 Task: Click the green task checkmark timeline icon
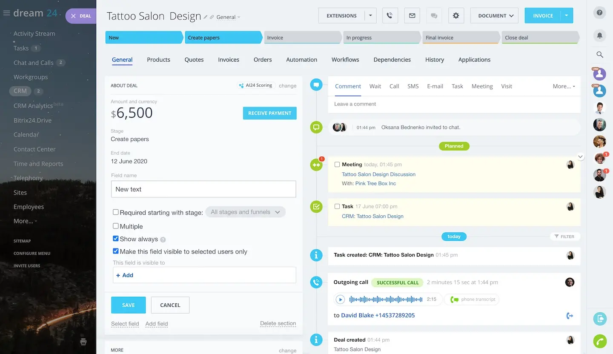pos(316,207)
